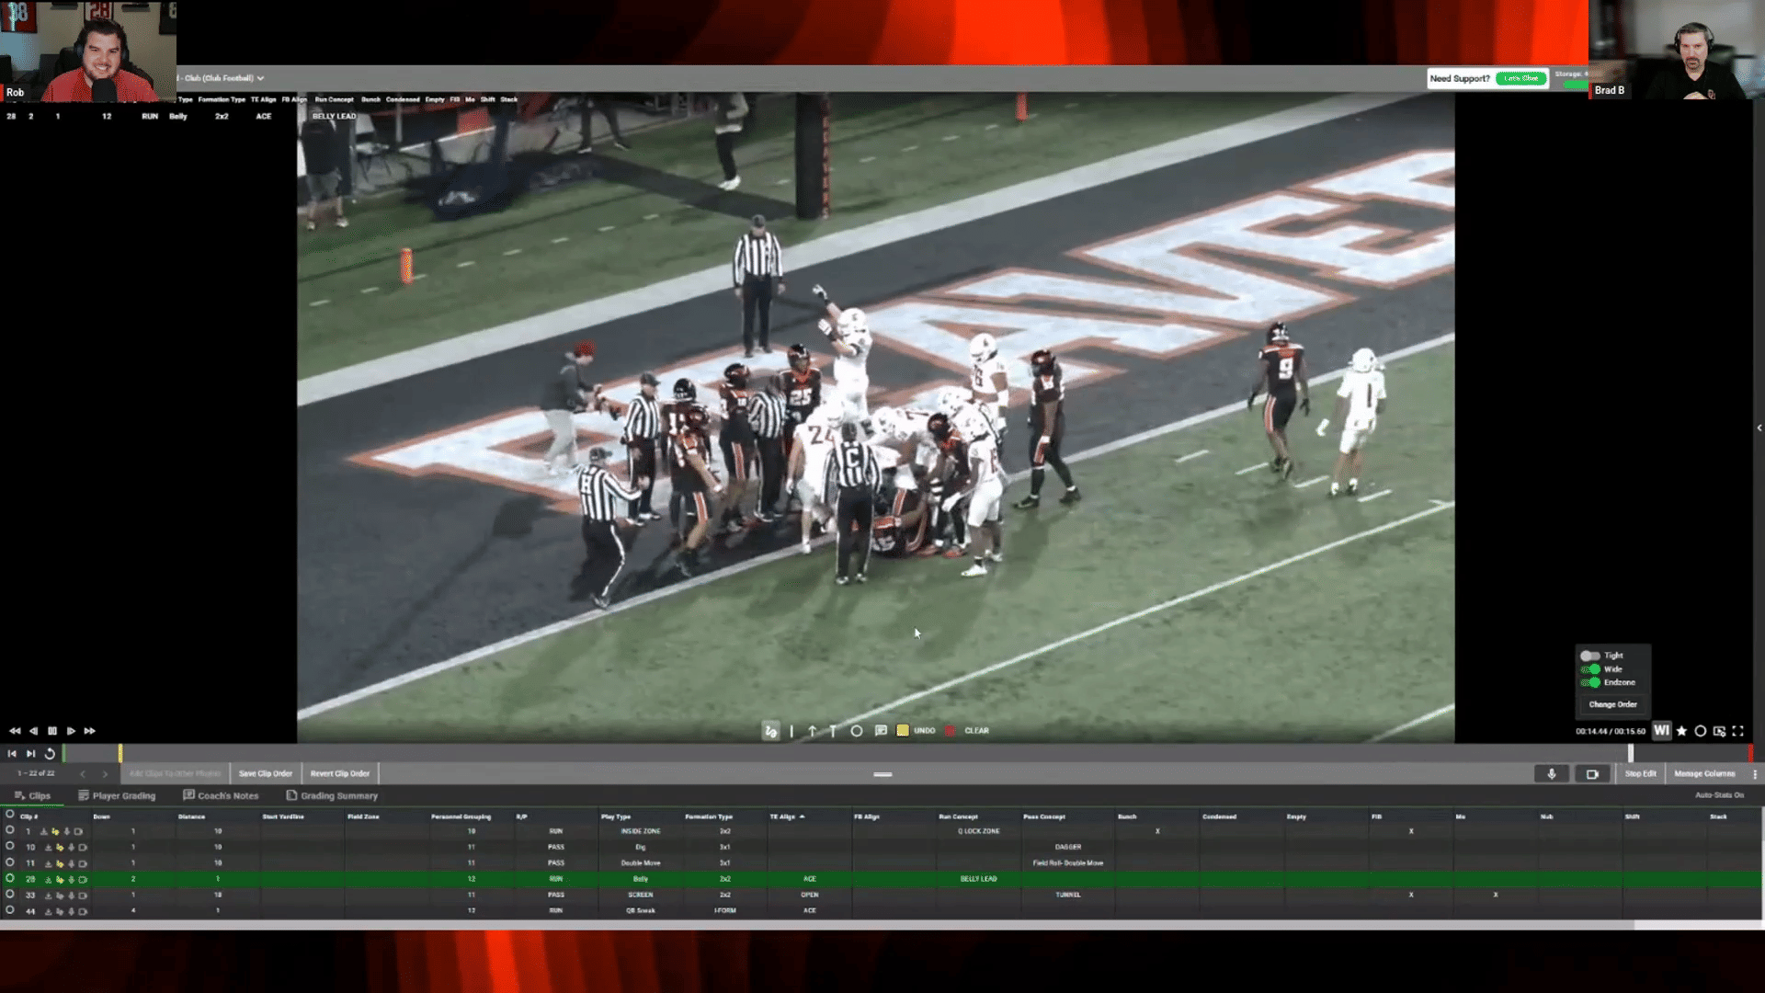Click the comment annotation icon
This screenshot has width=1765, height=993.
tap(881, 731)
